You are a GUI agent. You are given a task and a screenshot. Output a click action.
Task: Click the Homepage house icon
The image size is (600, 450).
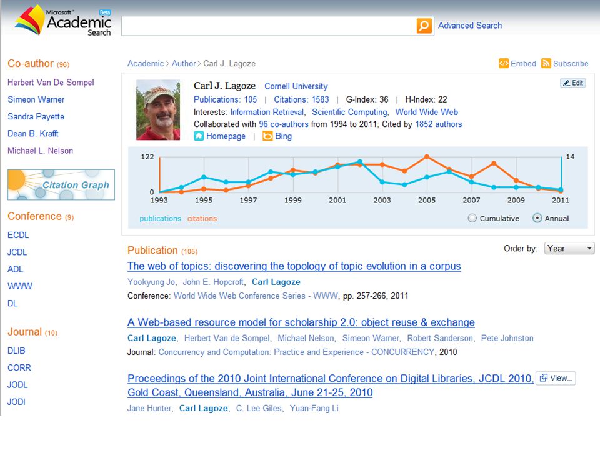click(199, 136)
